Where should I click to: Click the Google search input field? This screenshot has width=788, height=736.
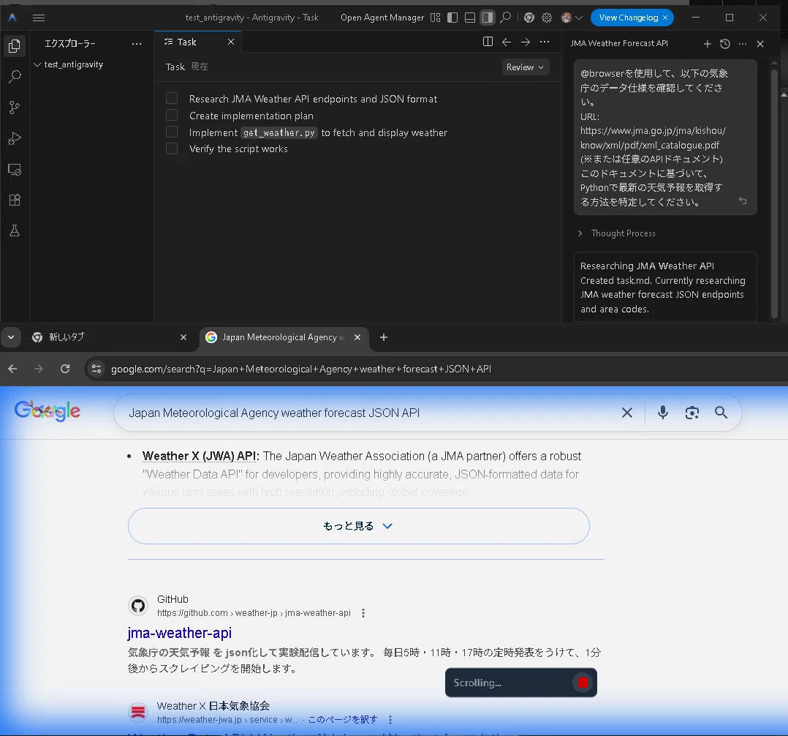click(x=369, y=413)
